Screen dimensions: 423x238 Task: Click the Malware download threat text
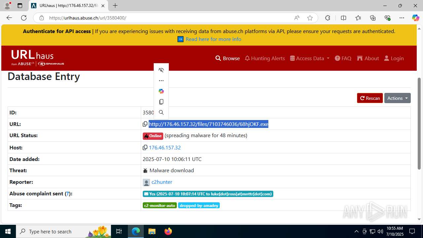tap(172, 171)
